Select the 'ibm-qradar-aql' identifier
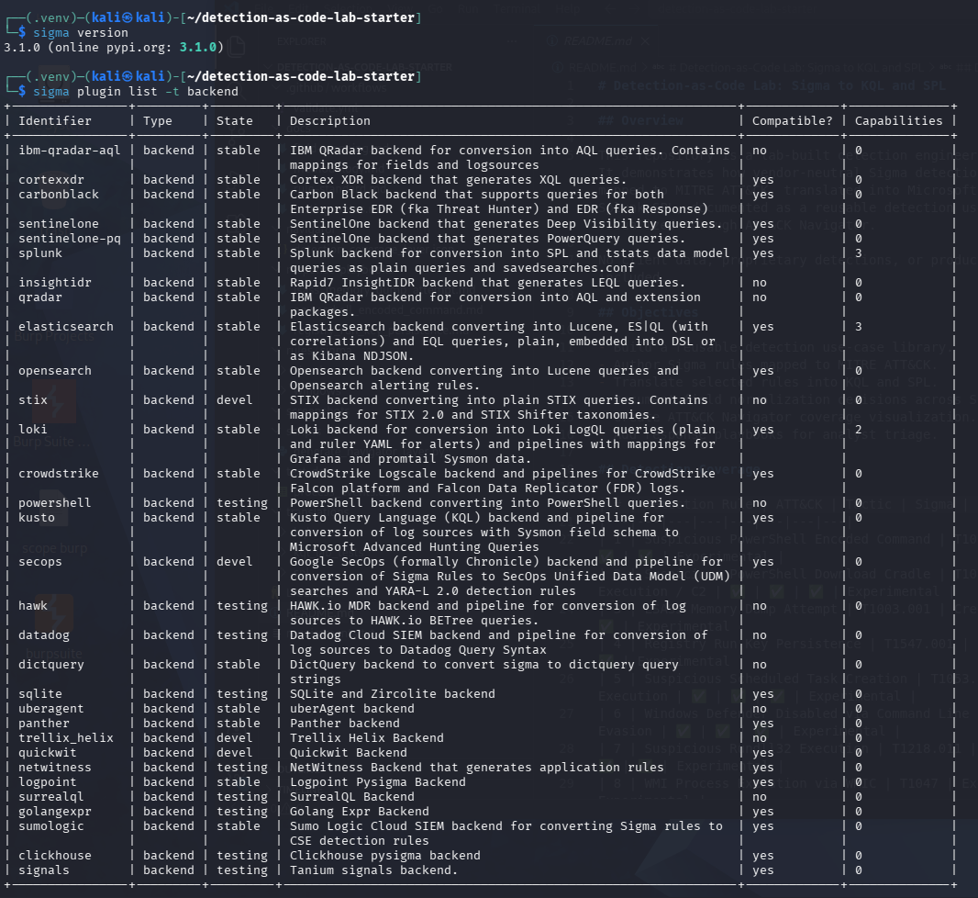978x898 pixels. point(69,151)
